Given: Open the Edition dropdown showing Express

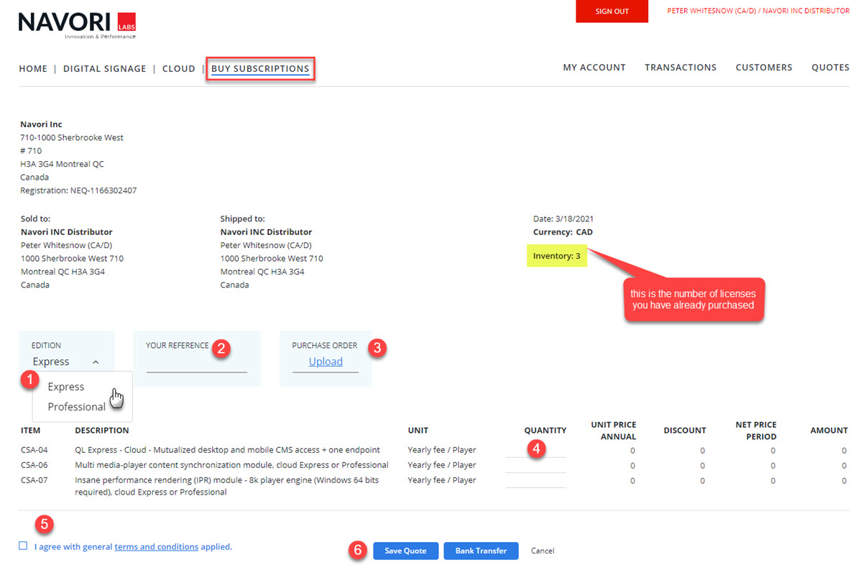Looking at the screenshot, I should 66,362.
